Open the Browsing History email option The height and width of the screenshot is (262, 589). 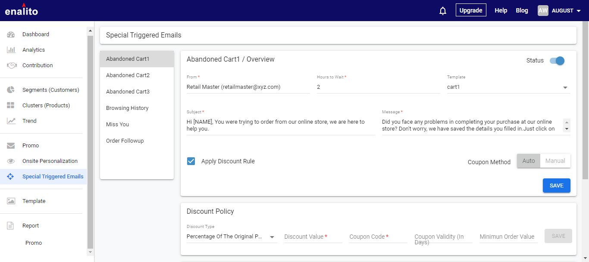point(127,108)
